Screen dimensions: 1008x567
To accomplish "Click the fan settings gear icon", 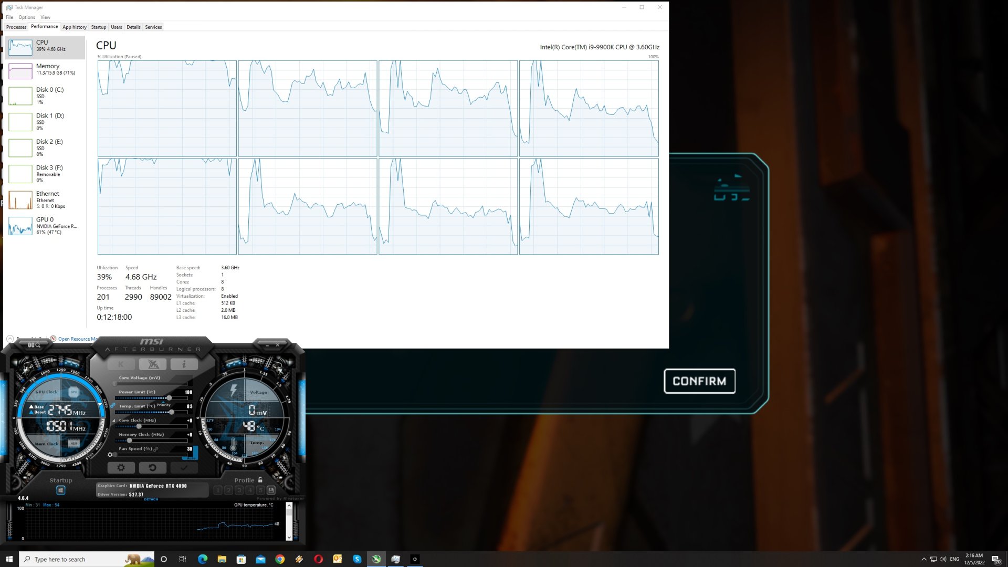I will coord(110,455).
